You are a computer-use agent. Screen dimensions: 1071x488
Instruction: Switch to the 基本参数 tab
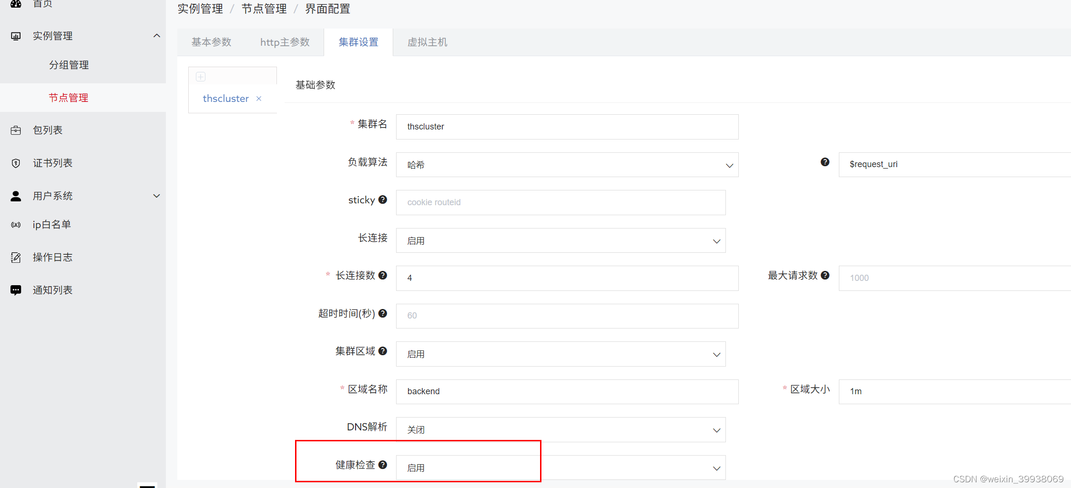212,42
